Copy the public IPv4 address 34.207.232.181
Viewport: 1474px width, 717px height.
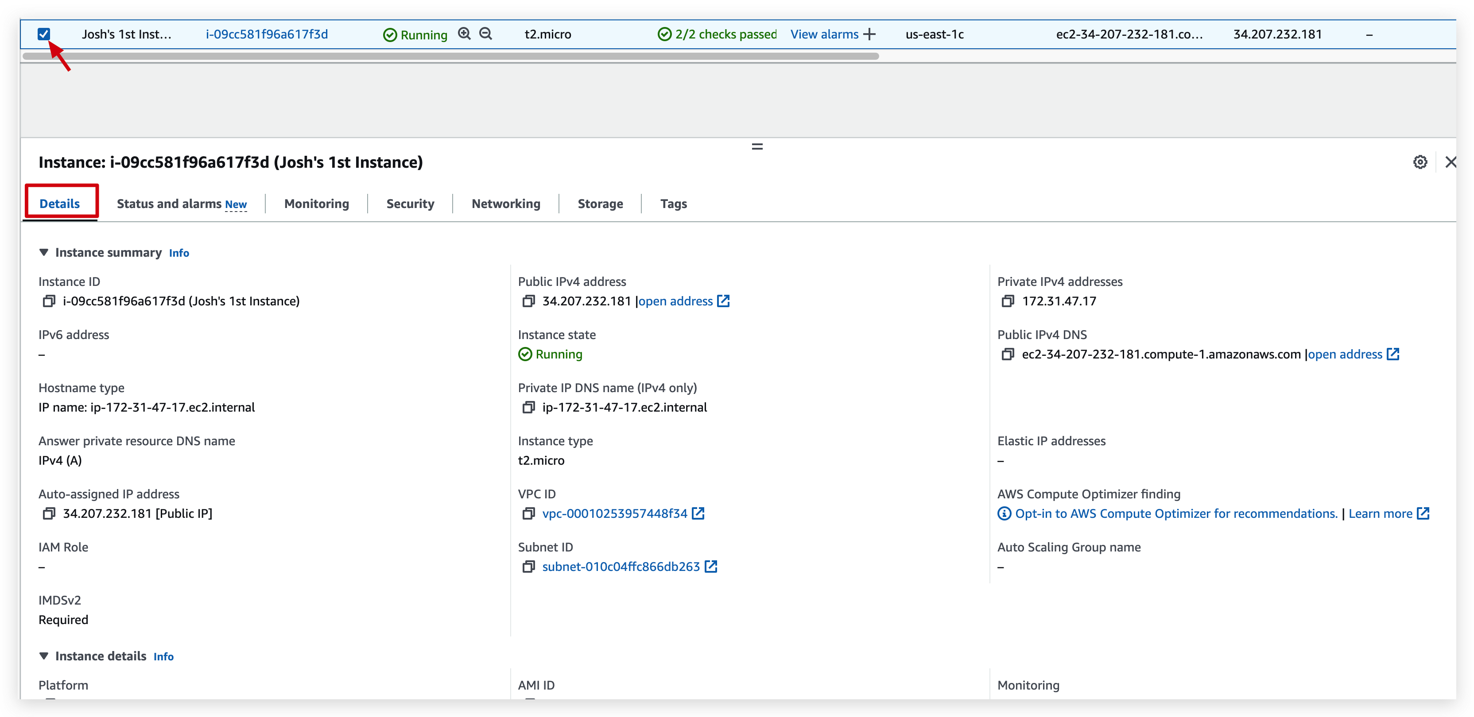click(x=529, y=301)
